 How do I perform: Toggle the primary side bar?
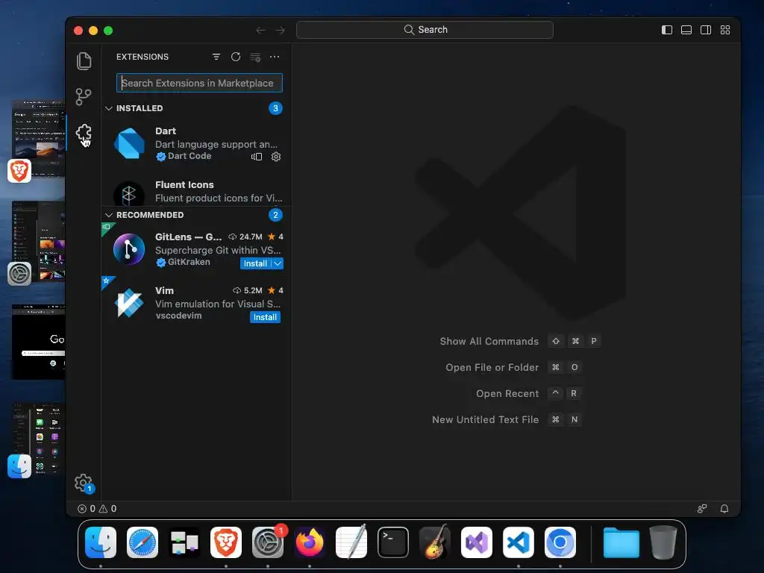667,30
